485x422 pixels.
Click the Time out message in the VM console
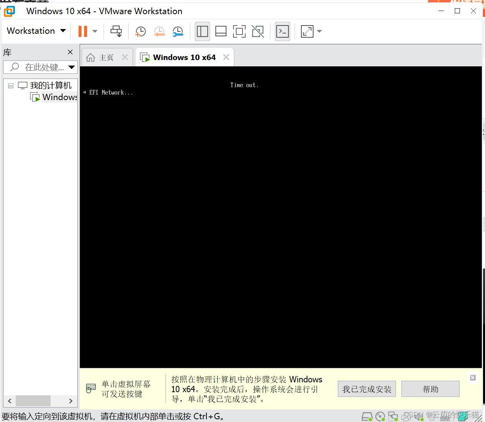click(244, 85)
